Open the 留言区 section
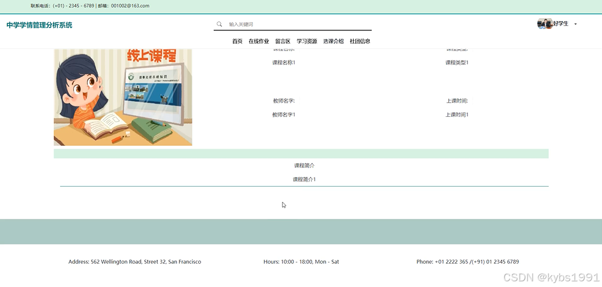 [x=283, y=41]
